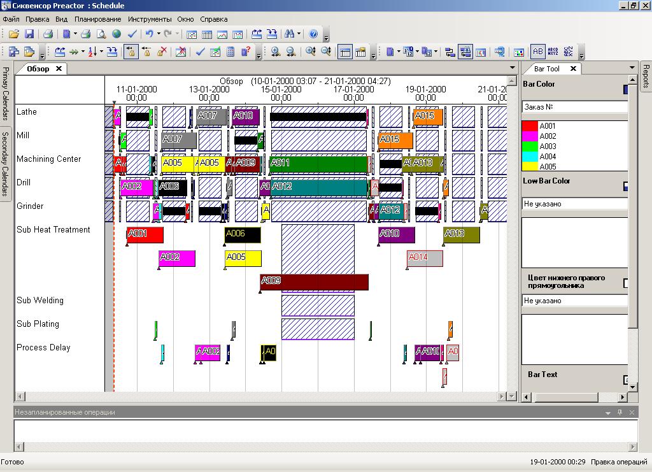The height and width of the screenshot is (472, 652).
Task: Open the Bar Tool panel options arrow
Action: [632, 68]
